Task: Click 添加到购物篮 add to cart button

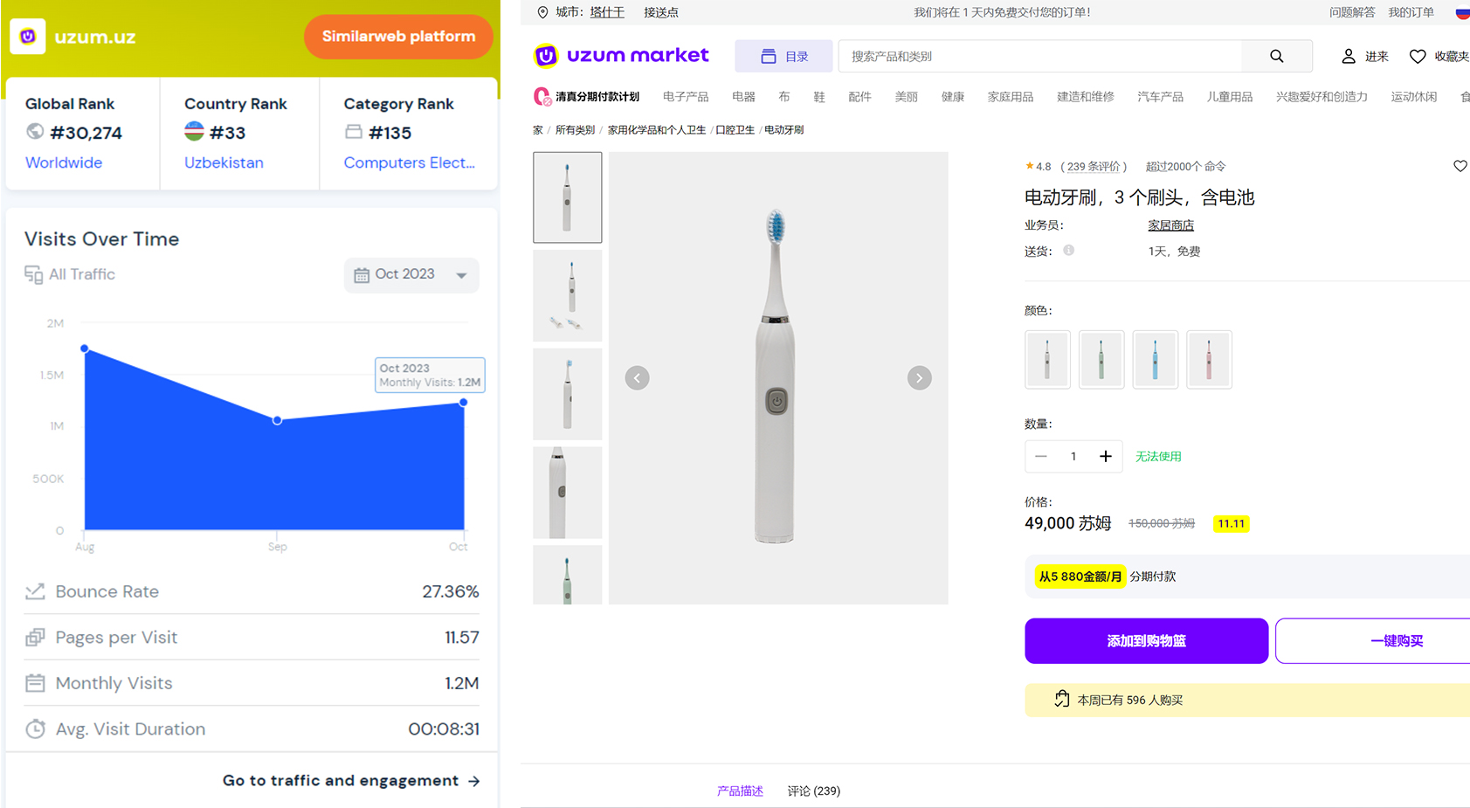Action: [1147, 641]
